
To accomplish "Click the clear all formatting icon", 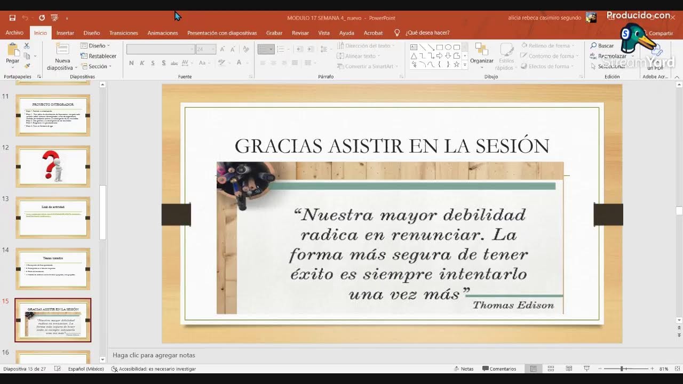I will tap(246, 49).
